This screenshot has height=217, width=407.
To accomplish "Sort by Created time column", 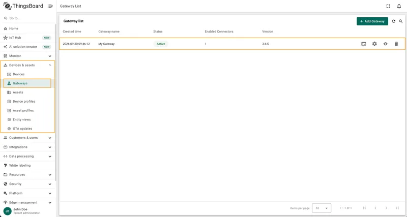I will pos(72,32).
